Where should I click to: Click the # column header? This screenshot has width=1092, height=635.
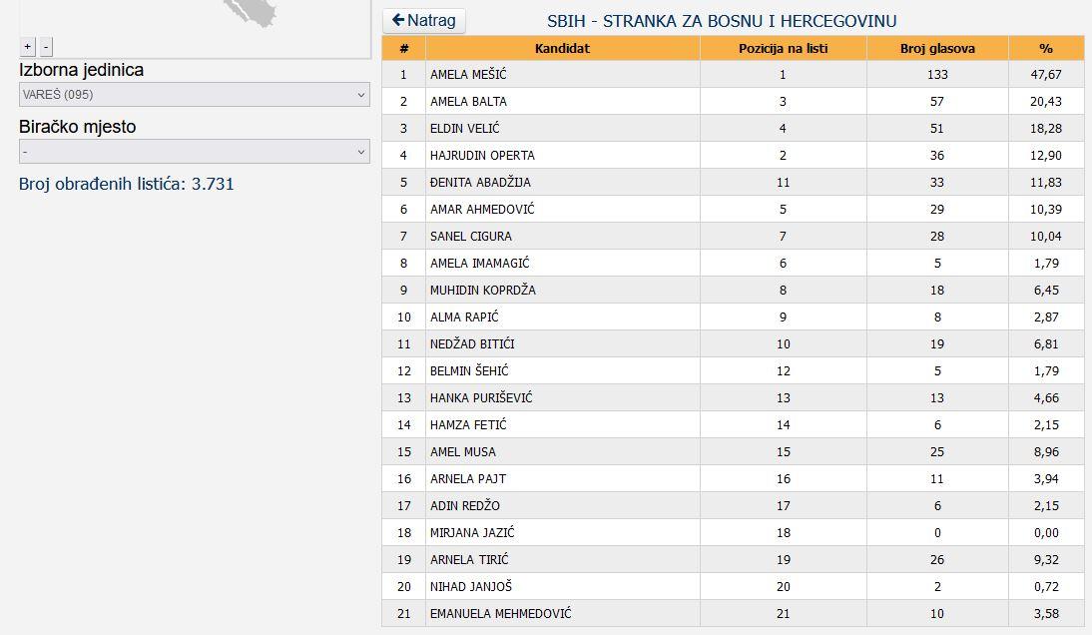[x=403, y=48]
